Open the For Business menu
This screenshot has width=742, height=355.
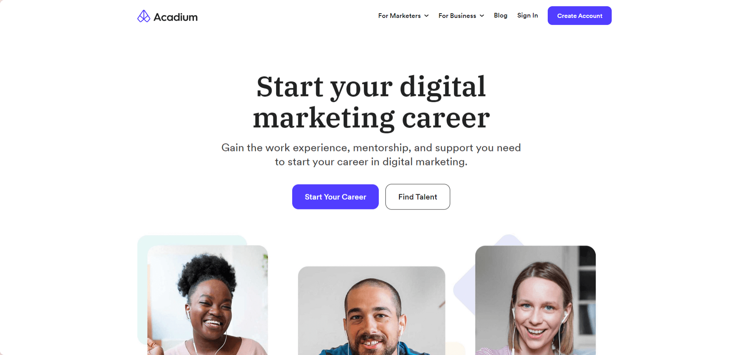click(x=461, y=16)
